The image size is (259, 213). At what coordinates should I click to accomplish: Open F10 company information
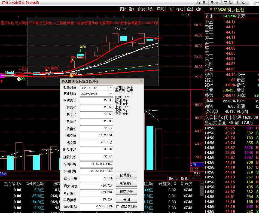tap(170, 9)
